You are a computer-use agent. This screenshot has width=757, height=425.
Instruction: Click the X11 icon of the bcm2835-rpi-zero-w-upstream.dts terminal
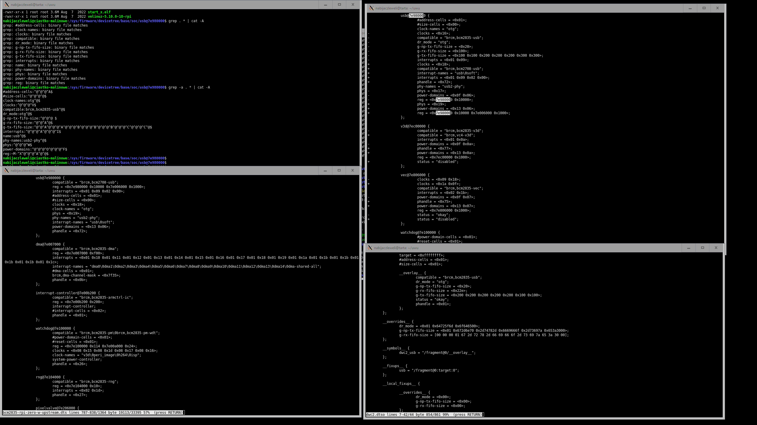(7, 171)
